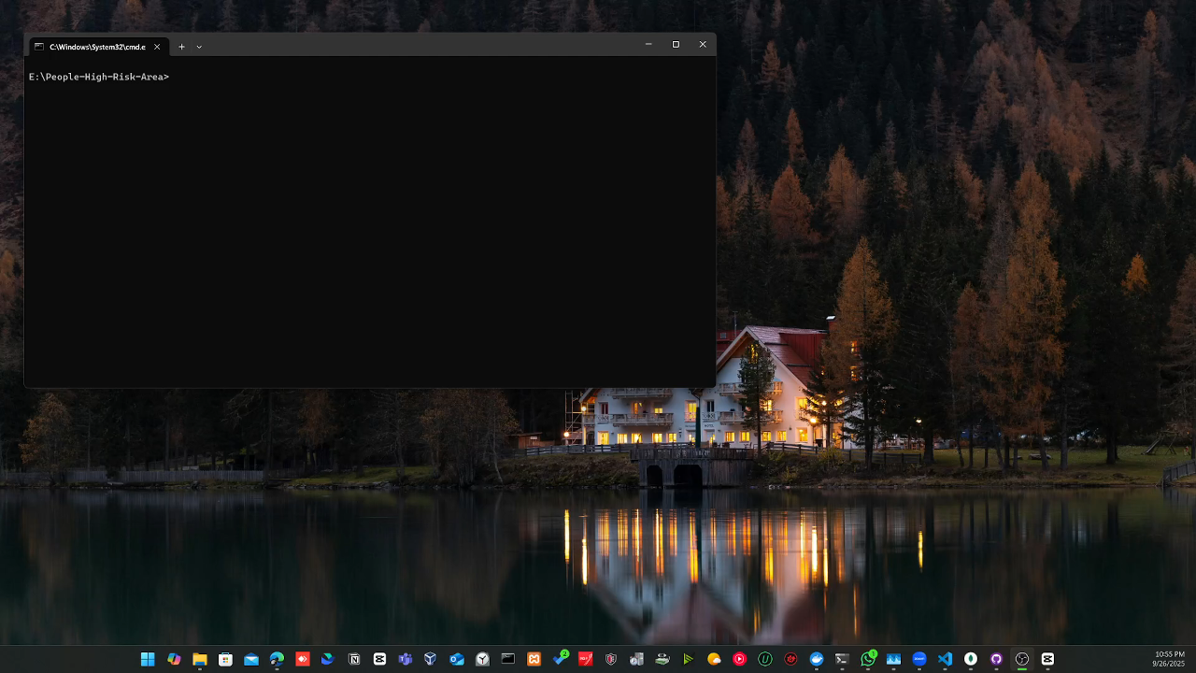Open File Explorer from the taskbar
The image size is (1196, 673).
tap(199, 659)
